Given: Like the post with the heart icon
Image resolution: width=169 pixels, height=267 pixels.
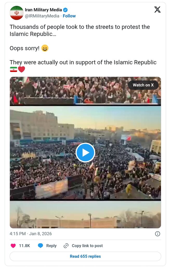Looking at the screenshot, I should (x=13, y=246).
